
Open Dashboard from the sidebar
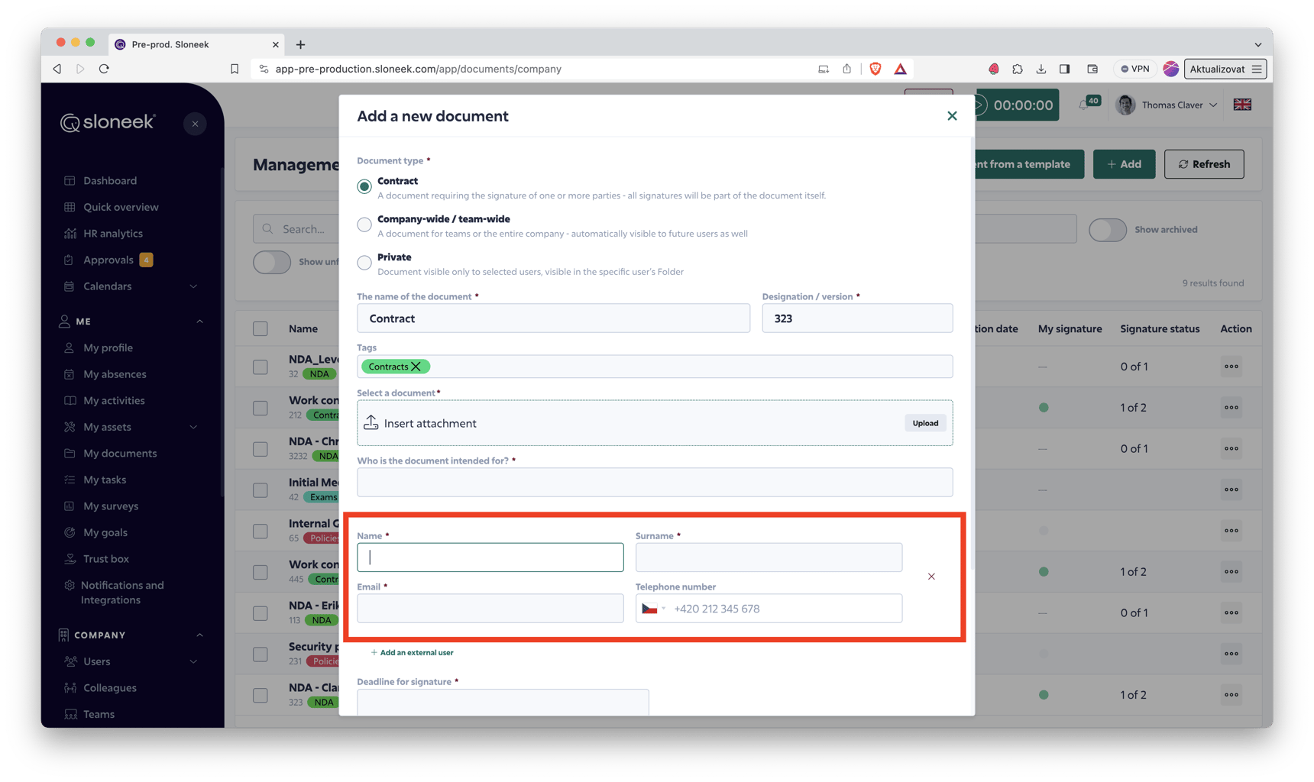pyautogui.click(x=110, y=181)
